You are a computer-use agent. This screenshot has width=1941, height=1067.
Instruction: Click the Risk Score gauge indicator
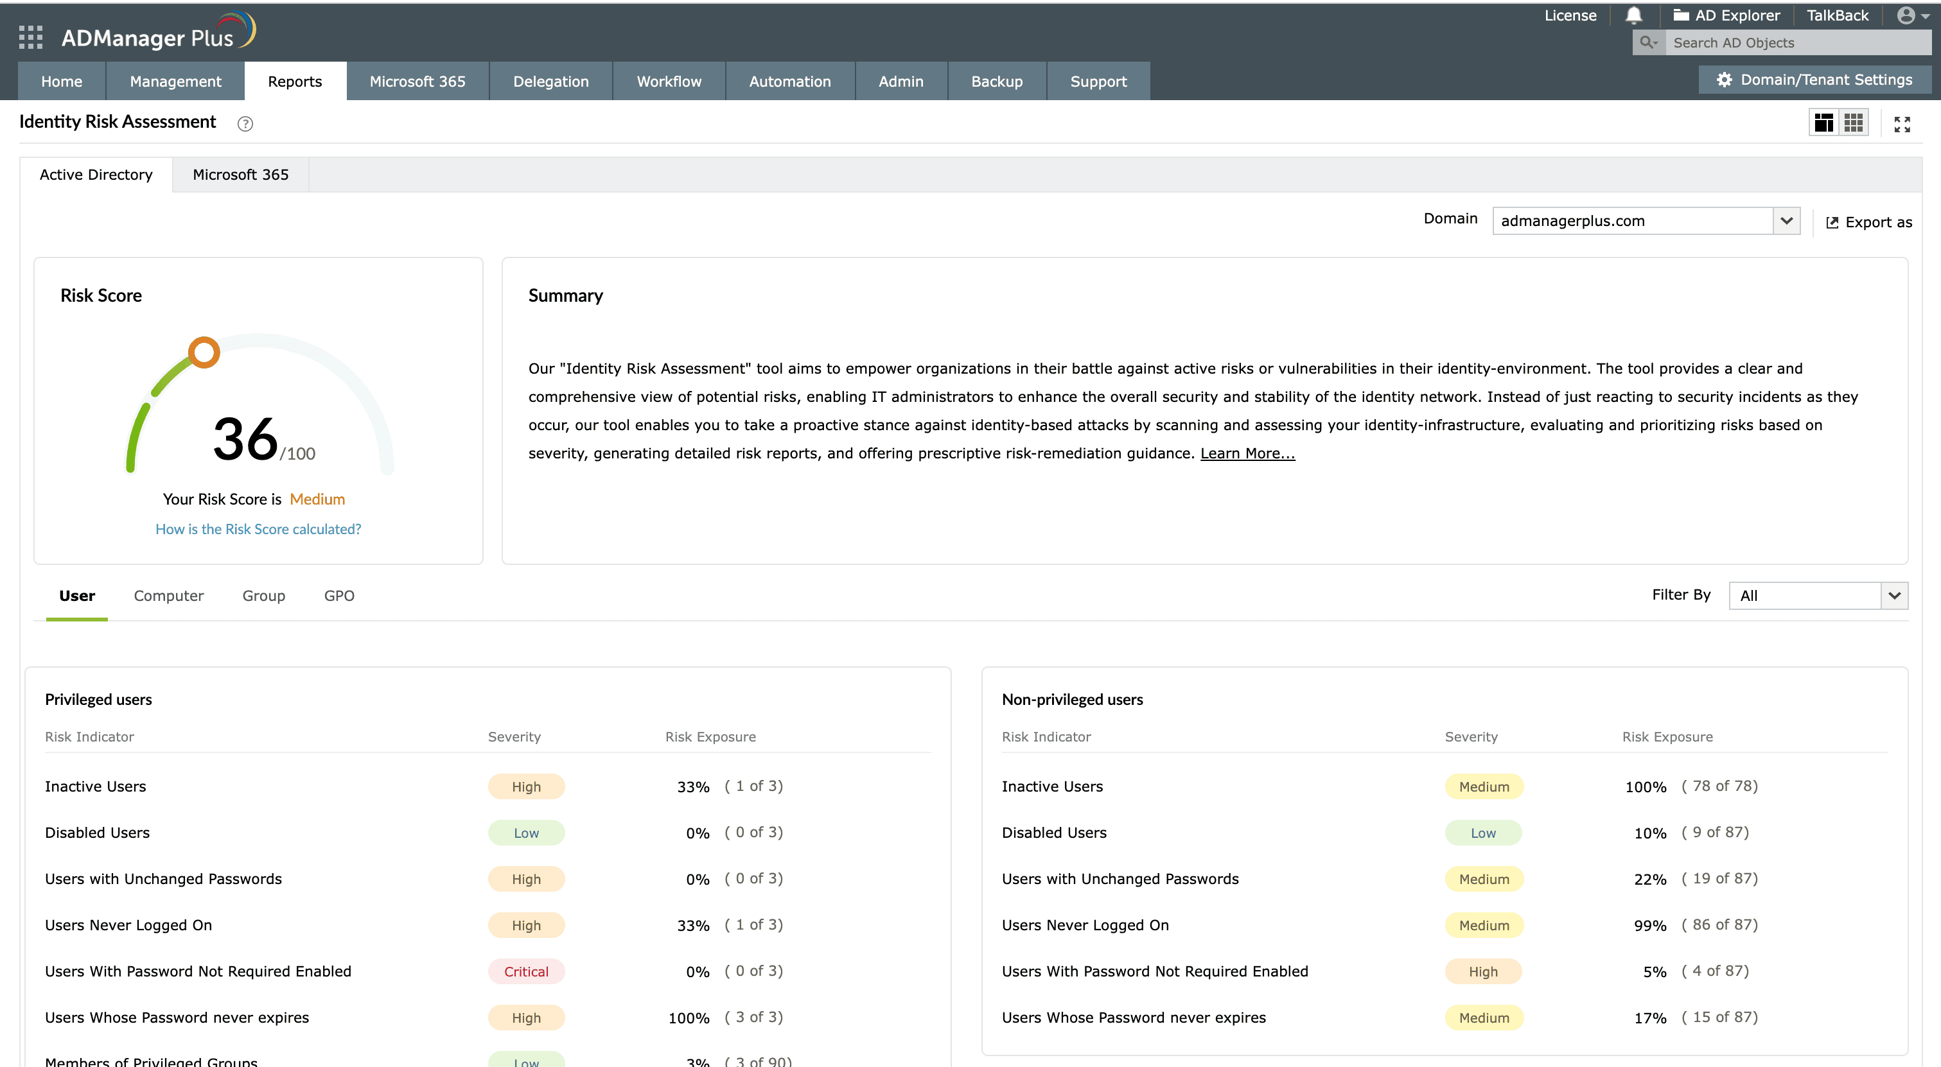click(204, 351)
